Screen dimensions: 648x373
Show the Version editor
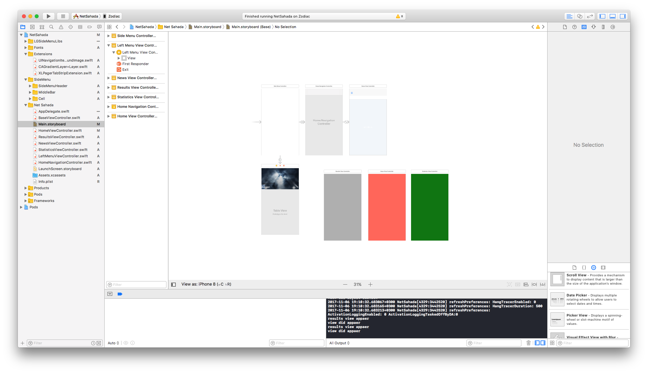(x=590, y=16)
